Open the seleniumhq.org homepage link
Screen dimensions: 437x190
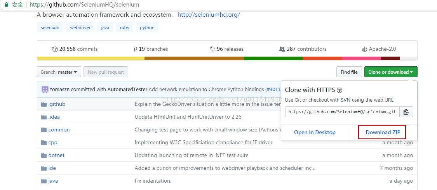click(x=209, y=15)
